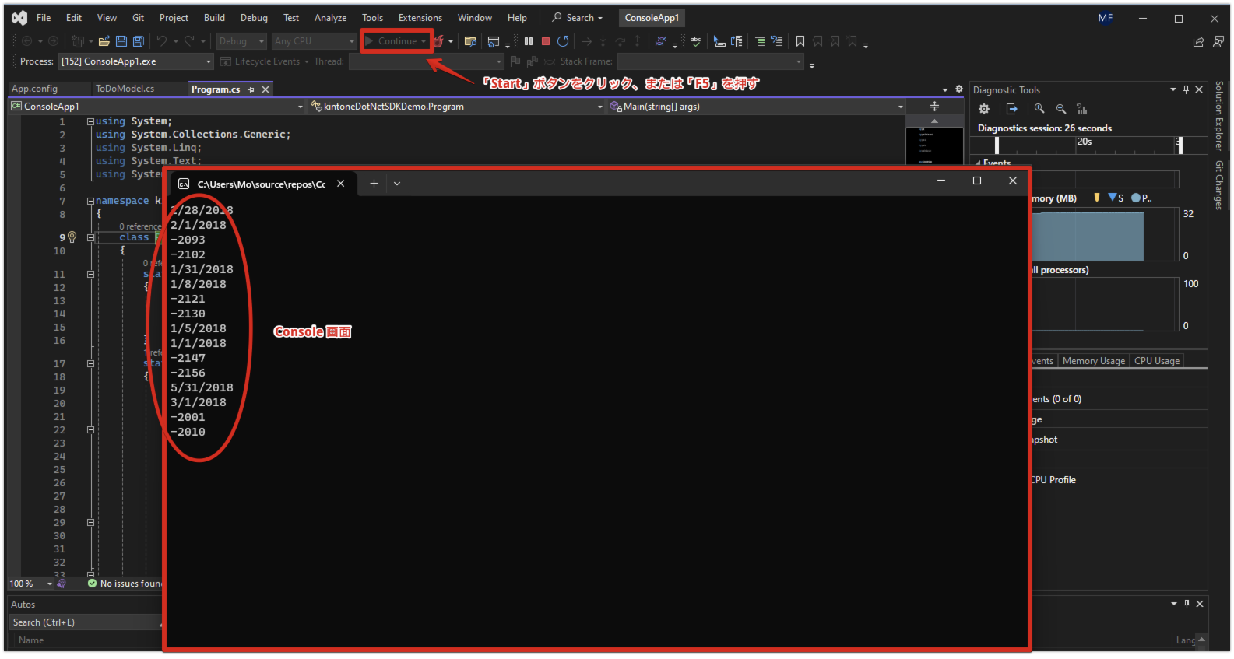Expand the Process ConsoleApp1.exe dropdown
1234x659 pixels.
coord(209,61)
